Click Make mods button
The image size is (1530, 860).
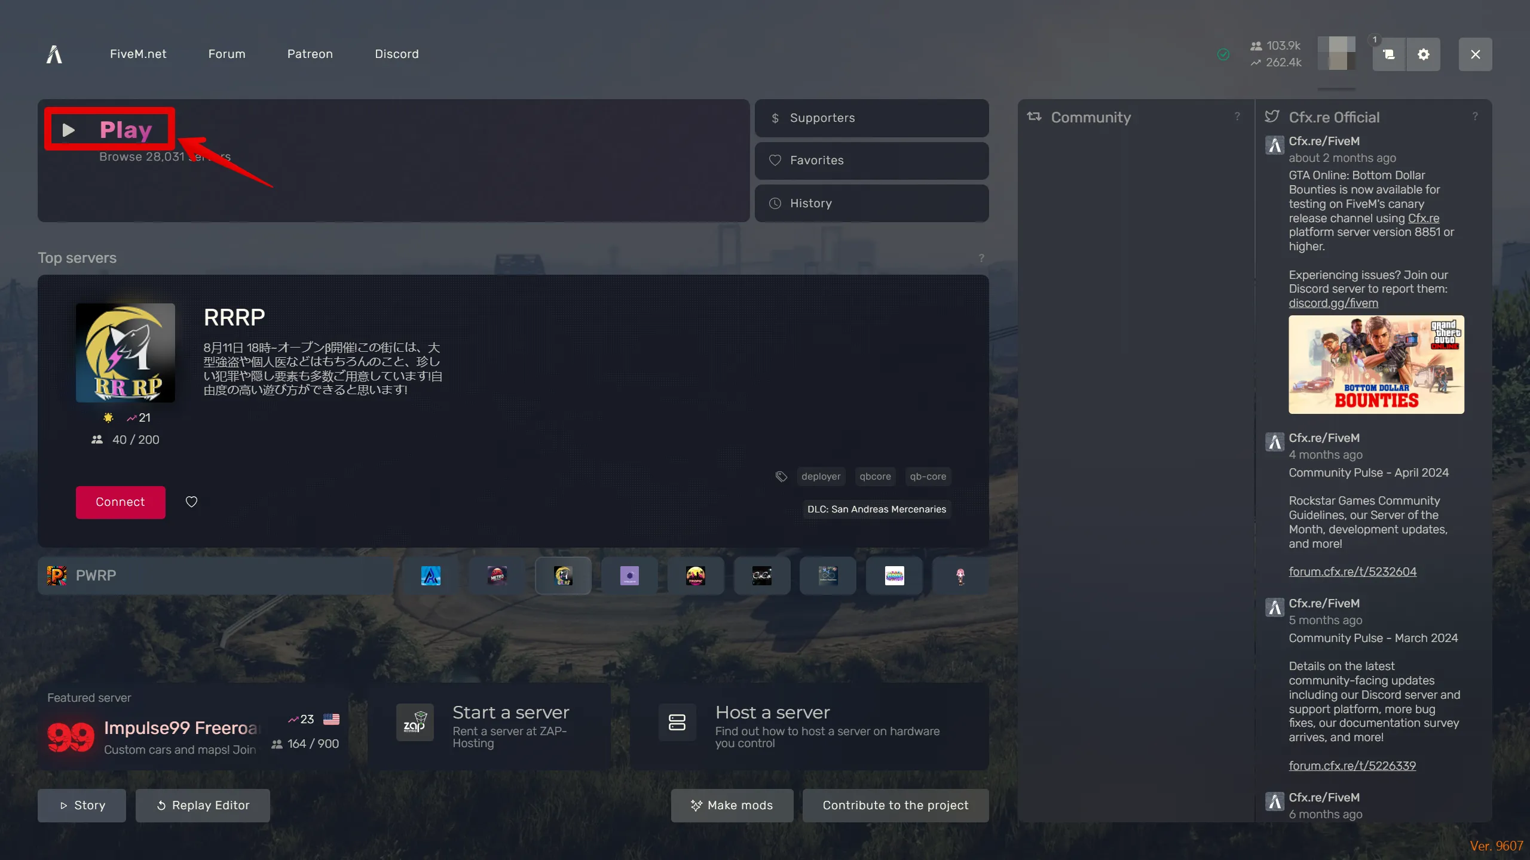732,806
